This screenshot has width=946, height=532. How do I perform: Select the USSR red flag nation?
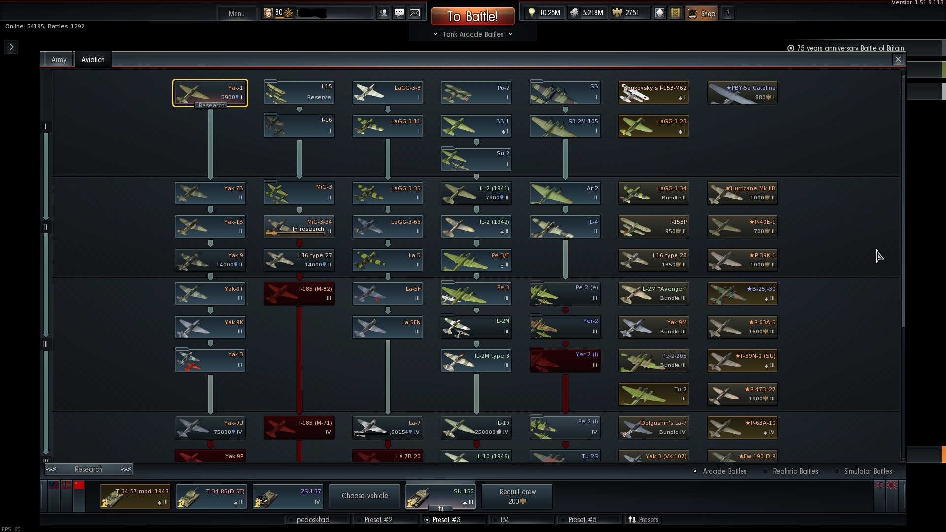[x=79, y=485]
